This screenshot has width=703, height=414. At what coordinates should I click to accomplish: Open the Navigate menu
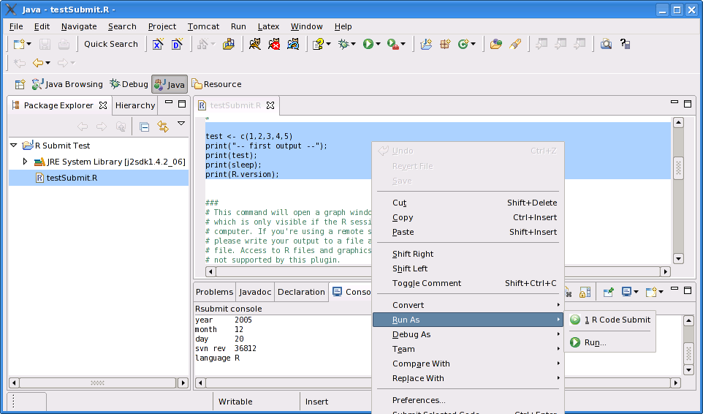[x=79, y=26]
